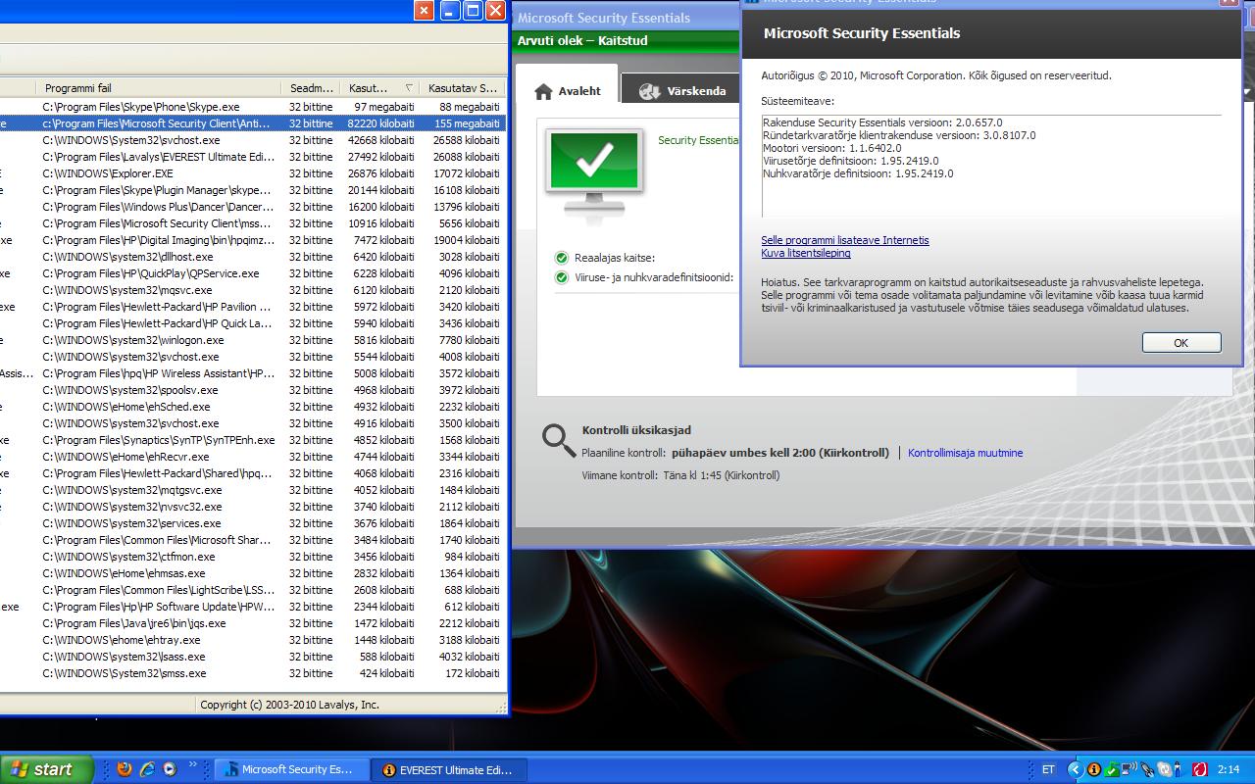Close the inner EVEREST red X button
1255x784 pixels.
coord(424,11)
